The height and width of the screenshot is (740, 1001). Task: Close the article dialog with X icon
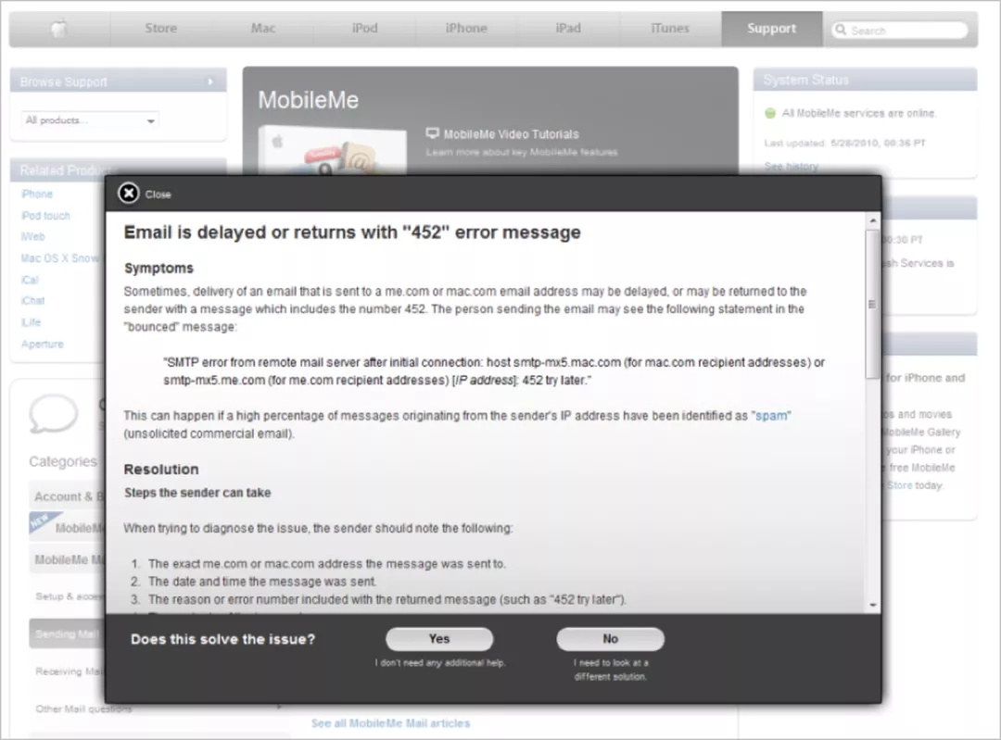[x=128, y=194]
